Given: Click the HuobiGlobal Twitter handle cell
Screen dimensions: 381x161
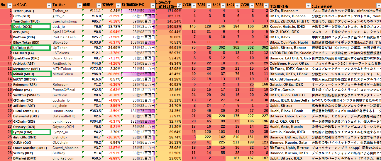Looking at the screenshot, I should click(67, 111).
